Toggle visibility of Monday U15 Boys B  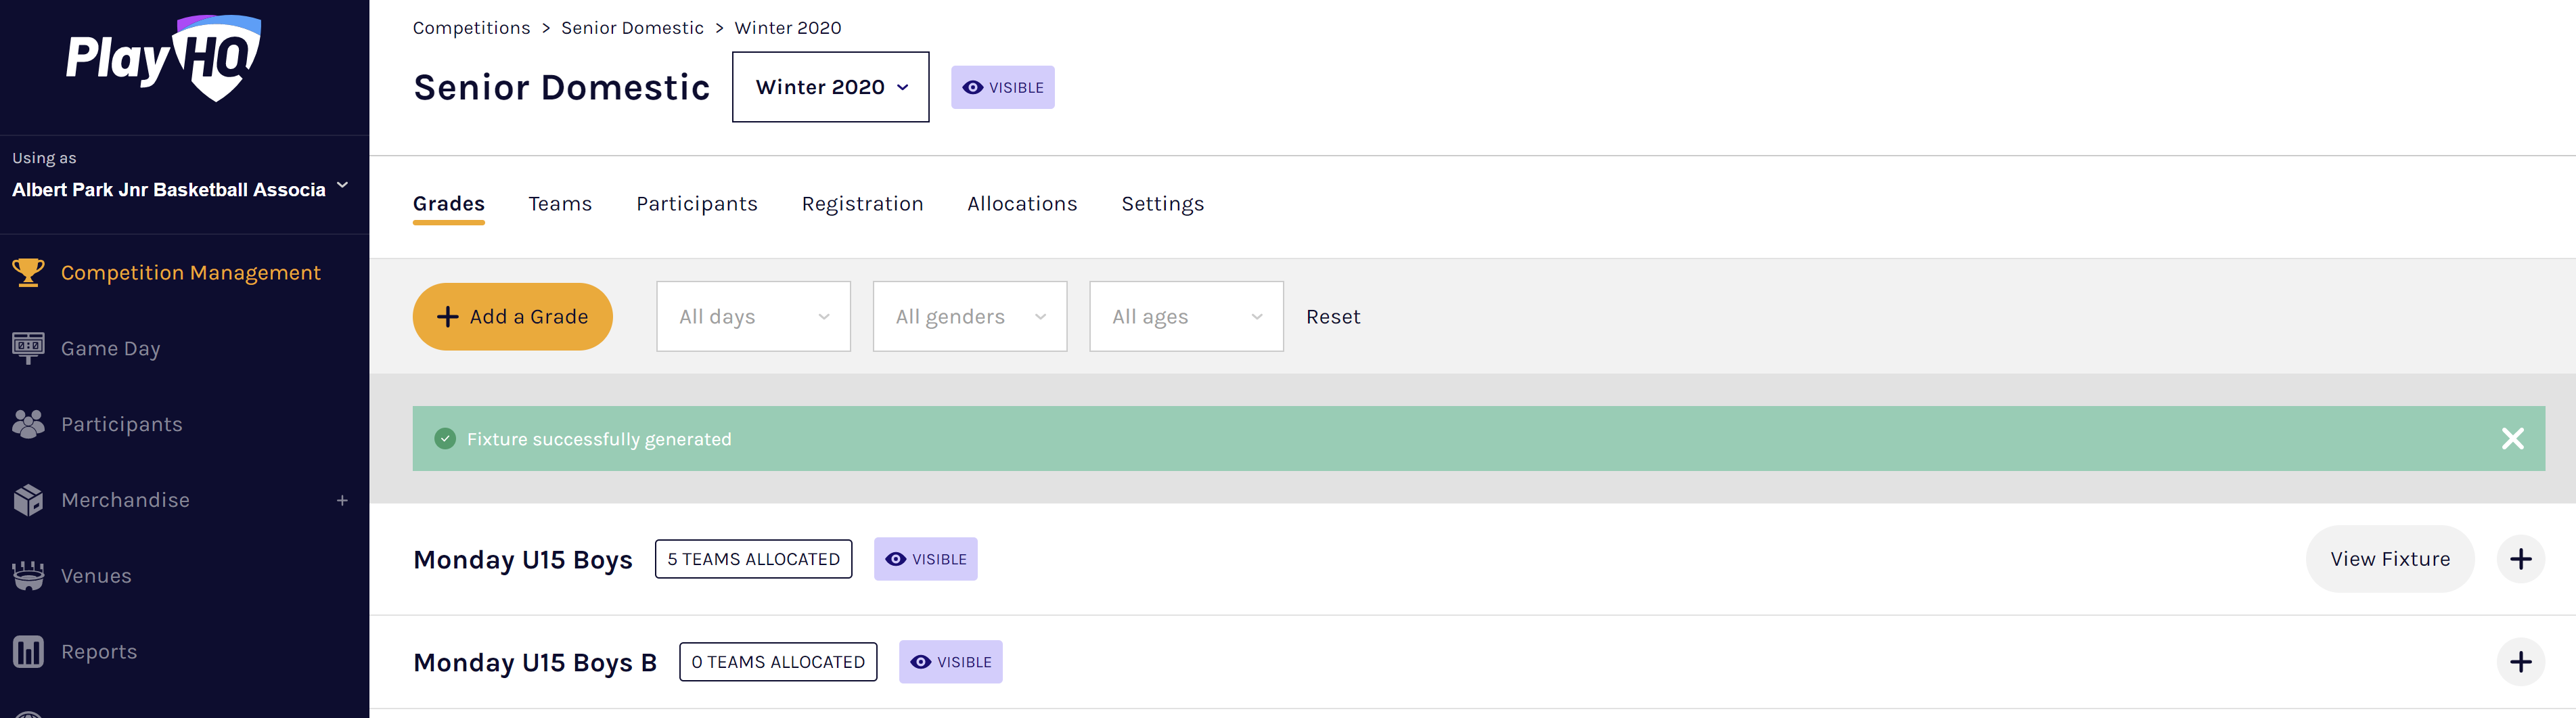(950, 662)
